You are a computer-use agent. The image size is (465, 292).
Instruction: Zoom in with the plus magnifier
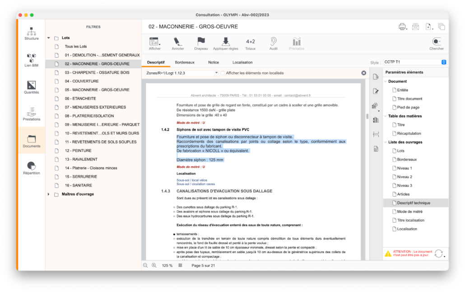[154, 265]
